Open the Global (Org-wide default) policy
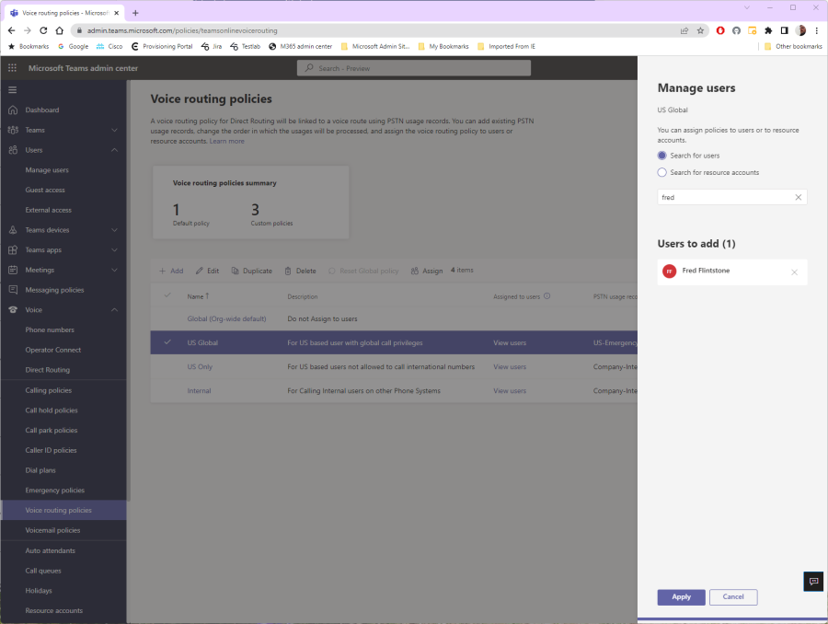Viewport: 828px width, 624px height. pos(226,319)
